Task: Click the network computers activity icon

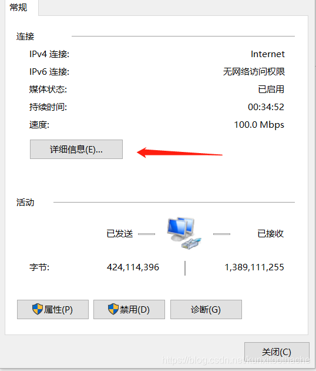Action: point(184,233)
